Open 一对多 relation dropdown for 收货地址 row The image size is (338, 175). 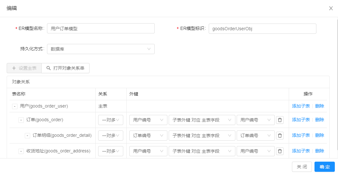(x=111, y=151)
